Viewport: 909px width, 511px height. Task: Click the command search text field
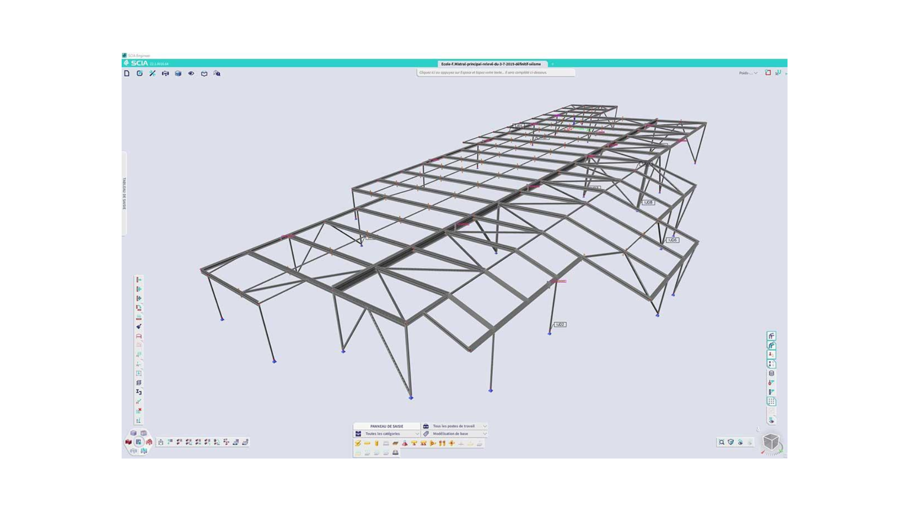(x=495, y=72)
